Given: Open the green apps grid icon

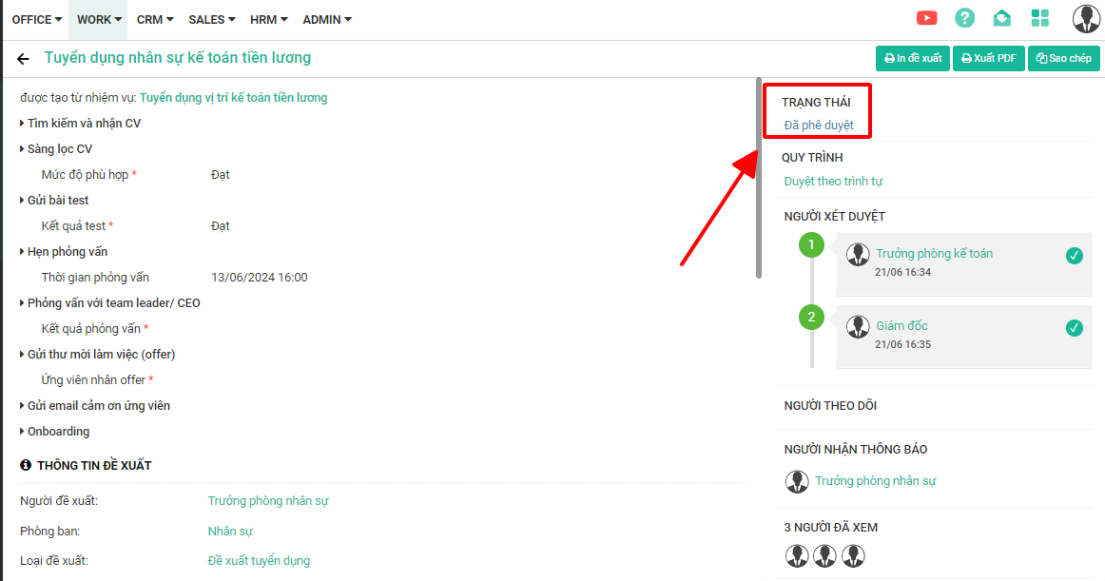Looking at the screenshot, I should pyautogui.click(x=1039, y=18).
